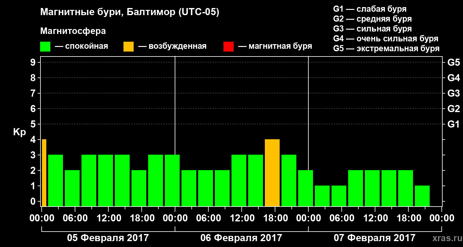The width and height of the screenshot is (463, 247).
Task: Click the Kp 3 bar just after 18:00 on 06 Февраля
Action: [289, 180]
